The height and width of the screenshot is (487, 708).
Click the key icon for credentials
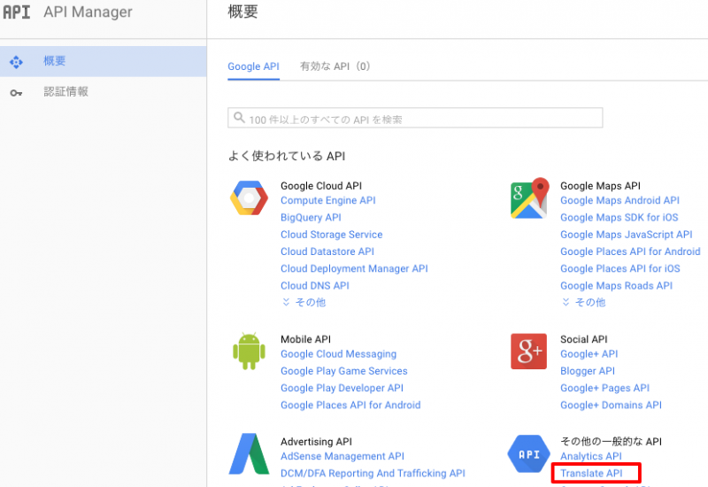pos(16,93)
